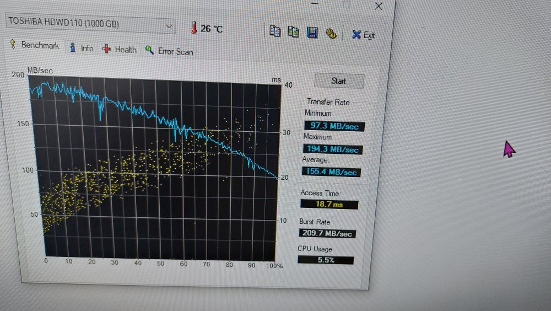Click the blue X Exit icon
The width and height of the screenshot is (551, 311).
coord(356,34)
